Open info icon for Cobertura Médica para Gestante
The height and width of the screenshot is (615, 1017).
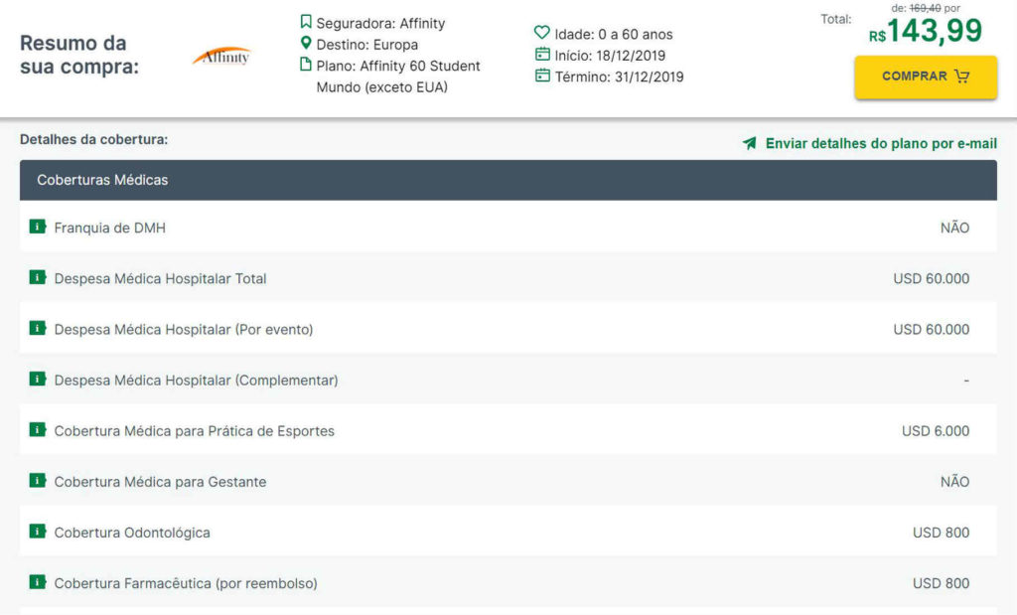click(x=38, y=480)
